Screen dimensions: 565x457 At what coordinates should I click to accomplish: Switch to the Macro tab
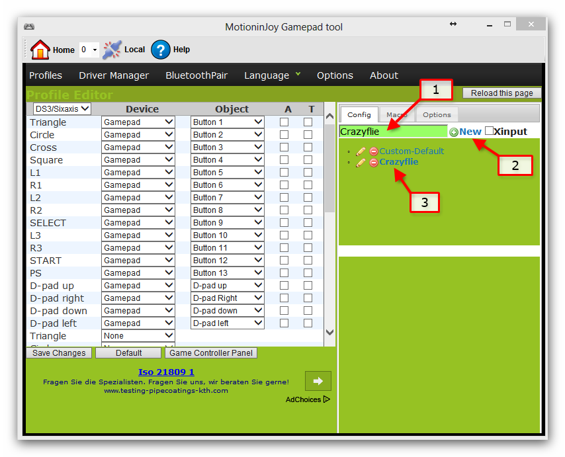point(397,114)
